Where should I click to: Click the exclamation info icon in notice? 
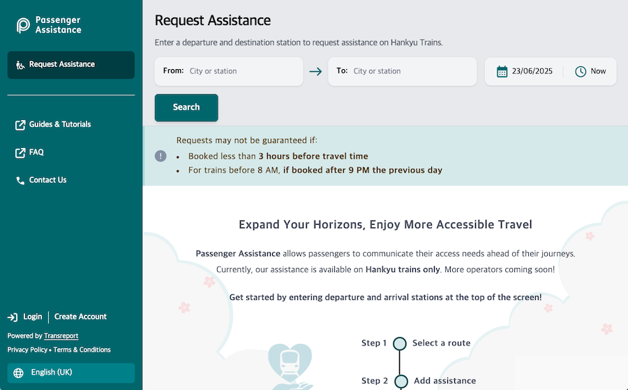coord(160,156)
